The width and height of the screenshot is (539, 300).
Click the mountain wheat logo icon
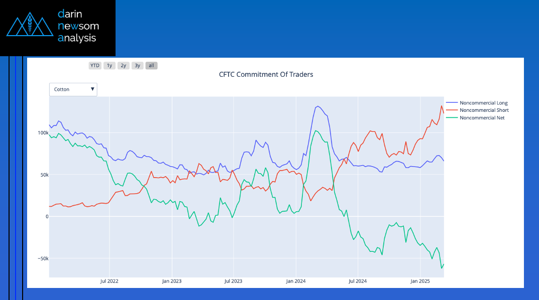(x=29, y=25)
